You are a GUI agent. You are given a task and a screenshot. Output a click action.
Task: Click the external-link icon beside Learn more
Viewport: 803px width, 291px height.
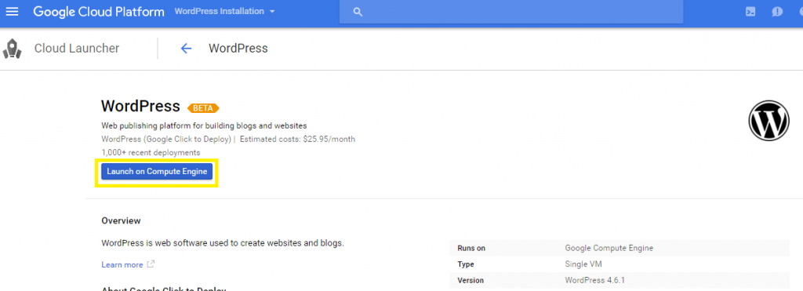pyautogui.click(x=151, y=264)
